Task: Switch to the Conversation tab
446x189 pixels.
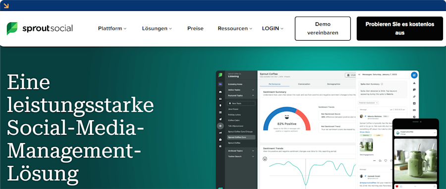Action: coord(304,84)
